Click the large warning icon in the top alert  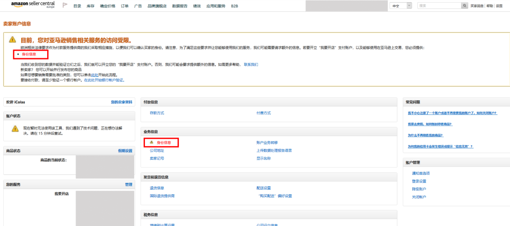(13, 40)
